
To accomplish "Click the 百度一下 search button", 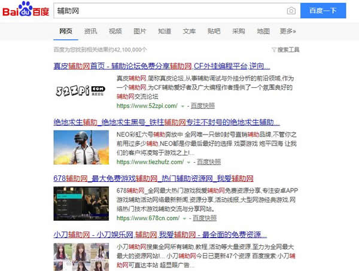I will tap(323, 11).
